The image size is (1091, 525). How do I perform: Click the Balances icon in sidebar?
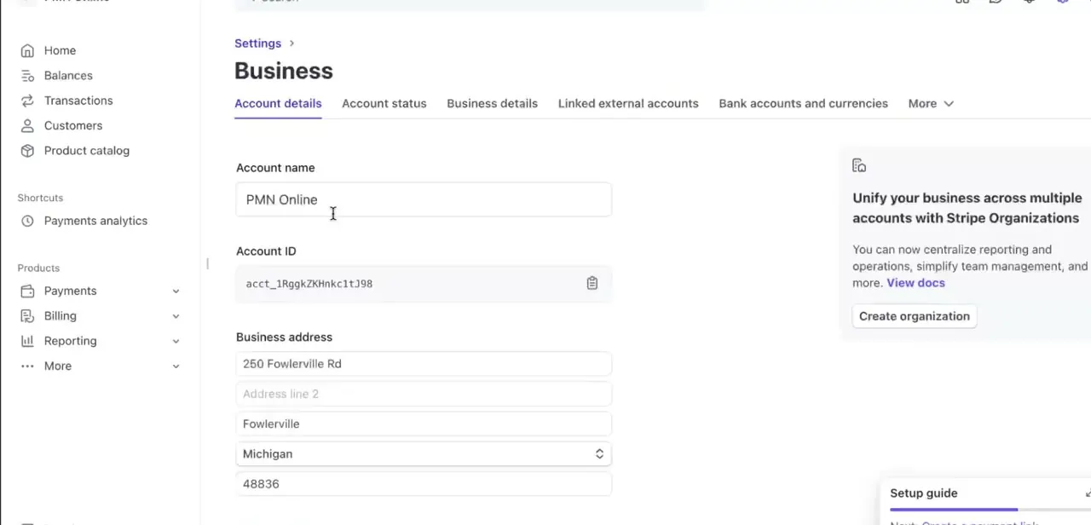(27, 76)
